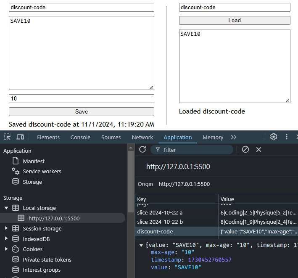
Task: Click the Origin URL text http://127.0.0.1:5500
Action: point(184,184)
